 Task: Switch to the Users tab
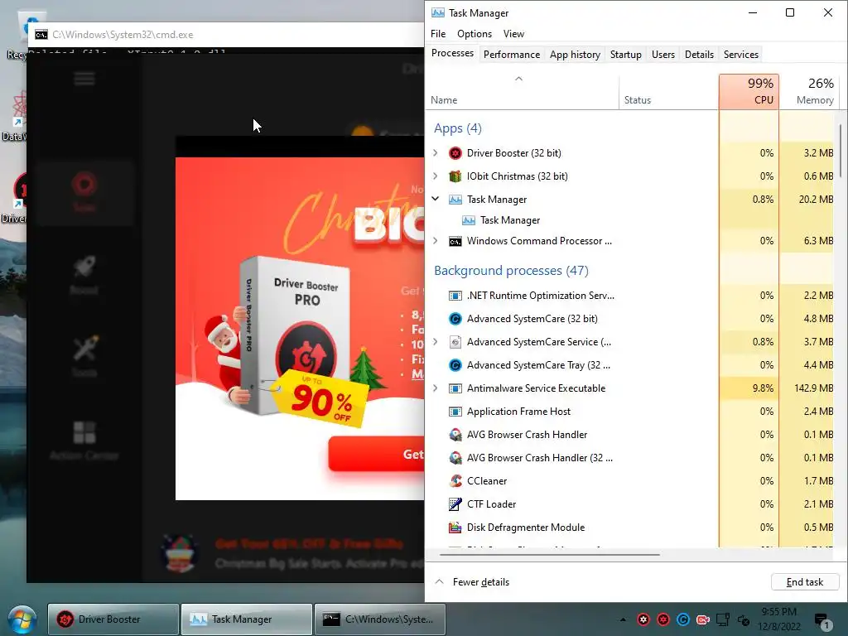point(663,55)
